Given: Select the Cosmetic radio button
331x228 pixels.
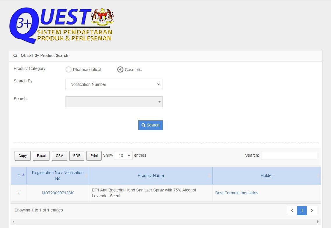Looking at the screenshot, I should 120,70.
